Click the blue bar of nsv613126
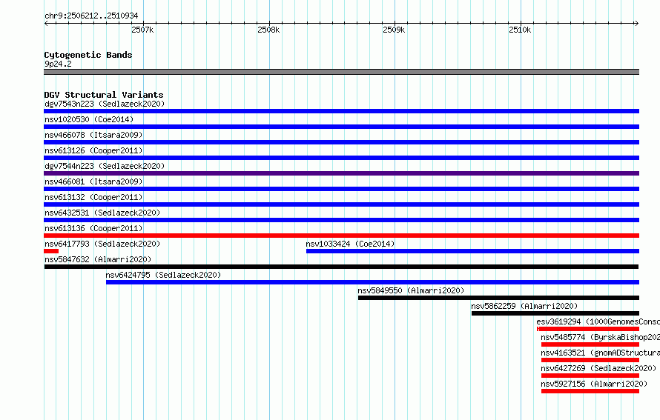This screenshot has width=660, height=420. [341, 158]
